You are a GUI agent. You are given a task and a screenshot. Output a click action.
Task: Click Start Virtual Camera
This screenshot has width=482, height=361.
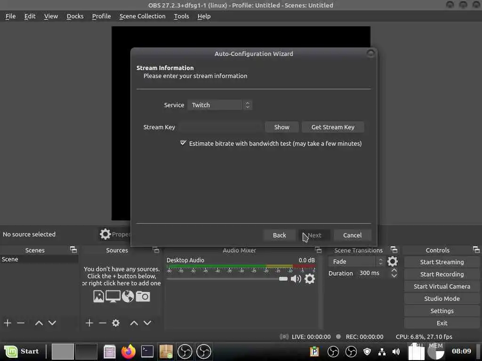pos(442,286)
